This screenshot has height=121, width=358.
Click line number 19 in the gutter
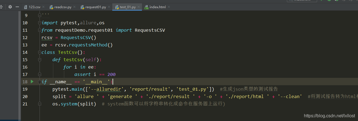[25, 89]
